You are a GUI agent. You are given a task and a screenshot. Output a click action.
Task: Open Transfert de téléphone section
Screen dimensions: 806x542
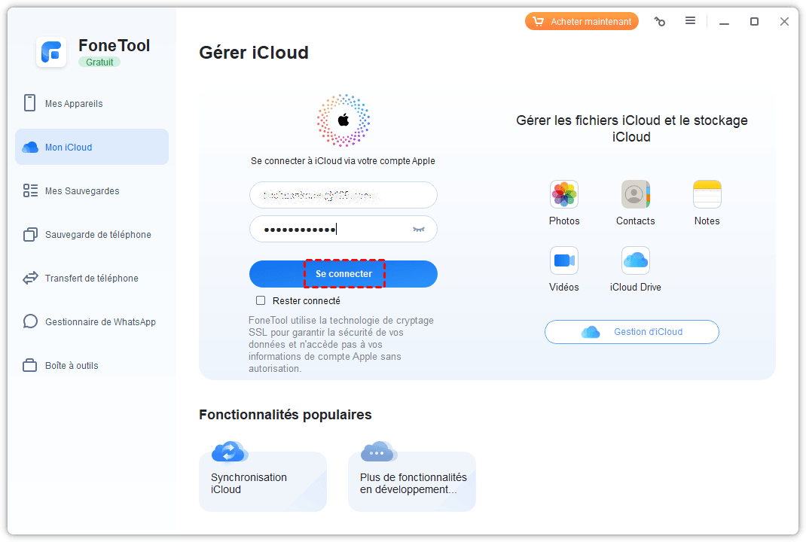(x=92, y=279)
